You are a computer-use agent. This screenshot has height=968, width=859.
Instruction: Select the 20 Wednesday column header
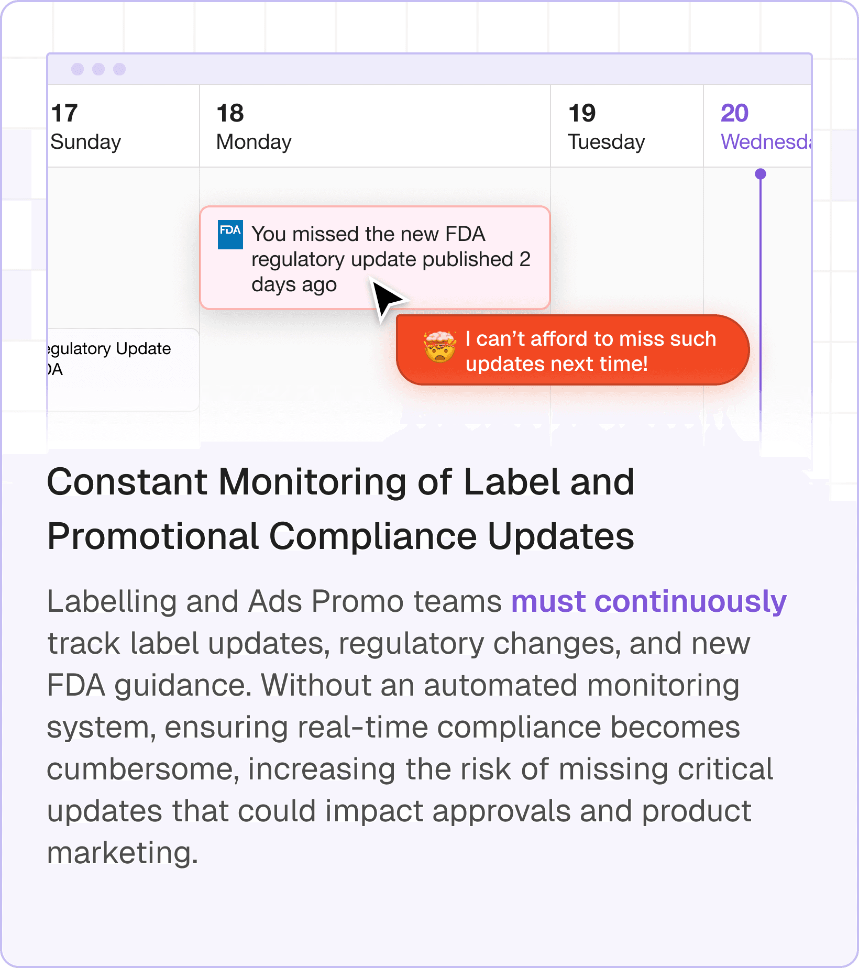click(x=757, y=126)
